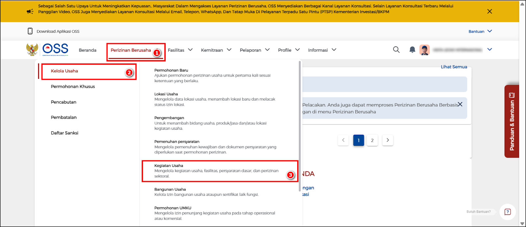Open the notification bell
The width and height of the screenshot is (526, 227).
412,50
